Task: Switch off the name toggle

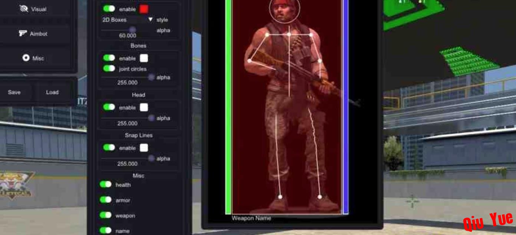Action: pyautogui.click(x=106, y=231)
